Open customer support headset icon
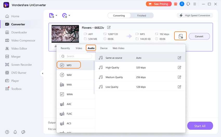Image resolution: width=221 pixels, height=137 pixels. (188, 4)
